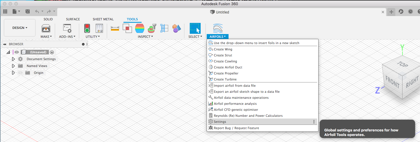Toggle visibility eye of Unsaved component
This screenshot has height=142, width=420.
(x=17, y=52)
